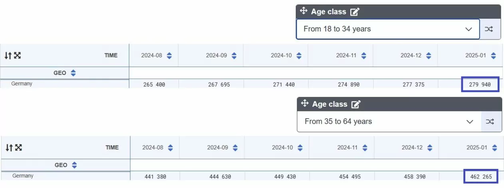
Task: Click the swap-axes arrows icon in the upper table
Action: (x=8, y=55)
